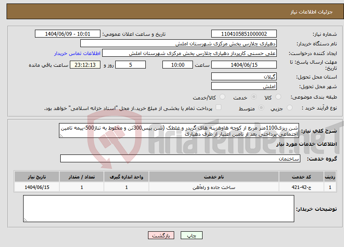The image size is (344, 247).
Task: Click the buyer notes textarea resize handle
Action: click(25, 220)
